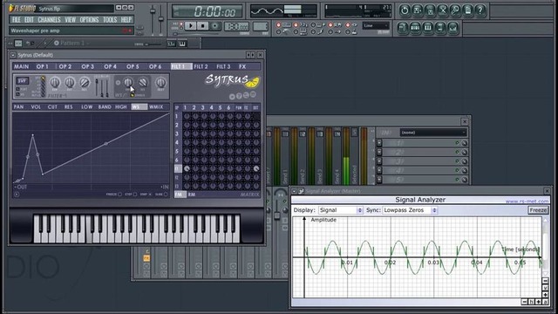Select the RES envelope tab

coord(68,106)
